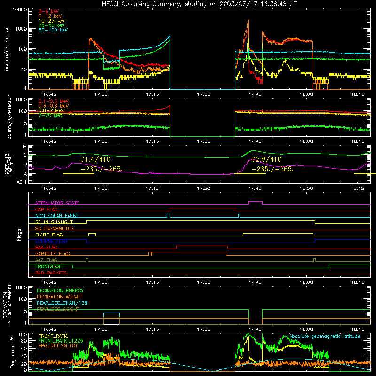Click the 18:15 time label below the decimation panel

pyautogui.click(x=358, y=329)
